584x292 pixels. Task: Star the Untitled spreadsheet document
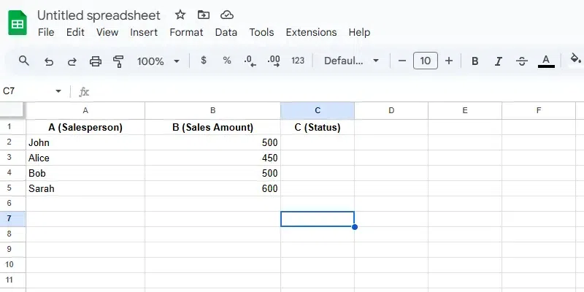(x=180, y=15)
